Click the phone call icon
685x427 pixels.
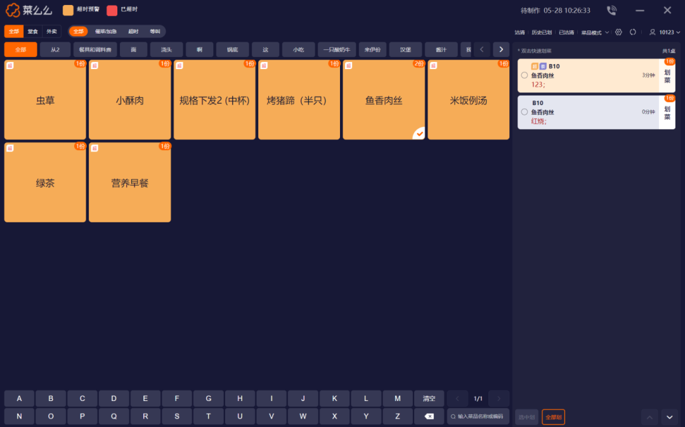coord(611,10)
